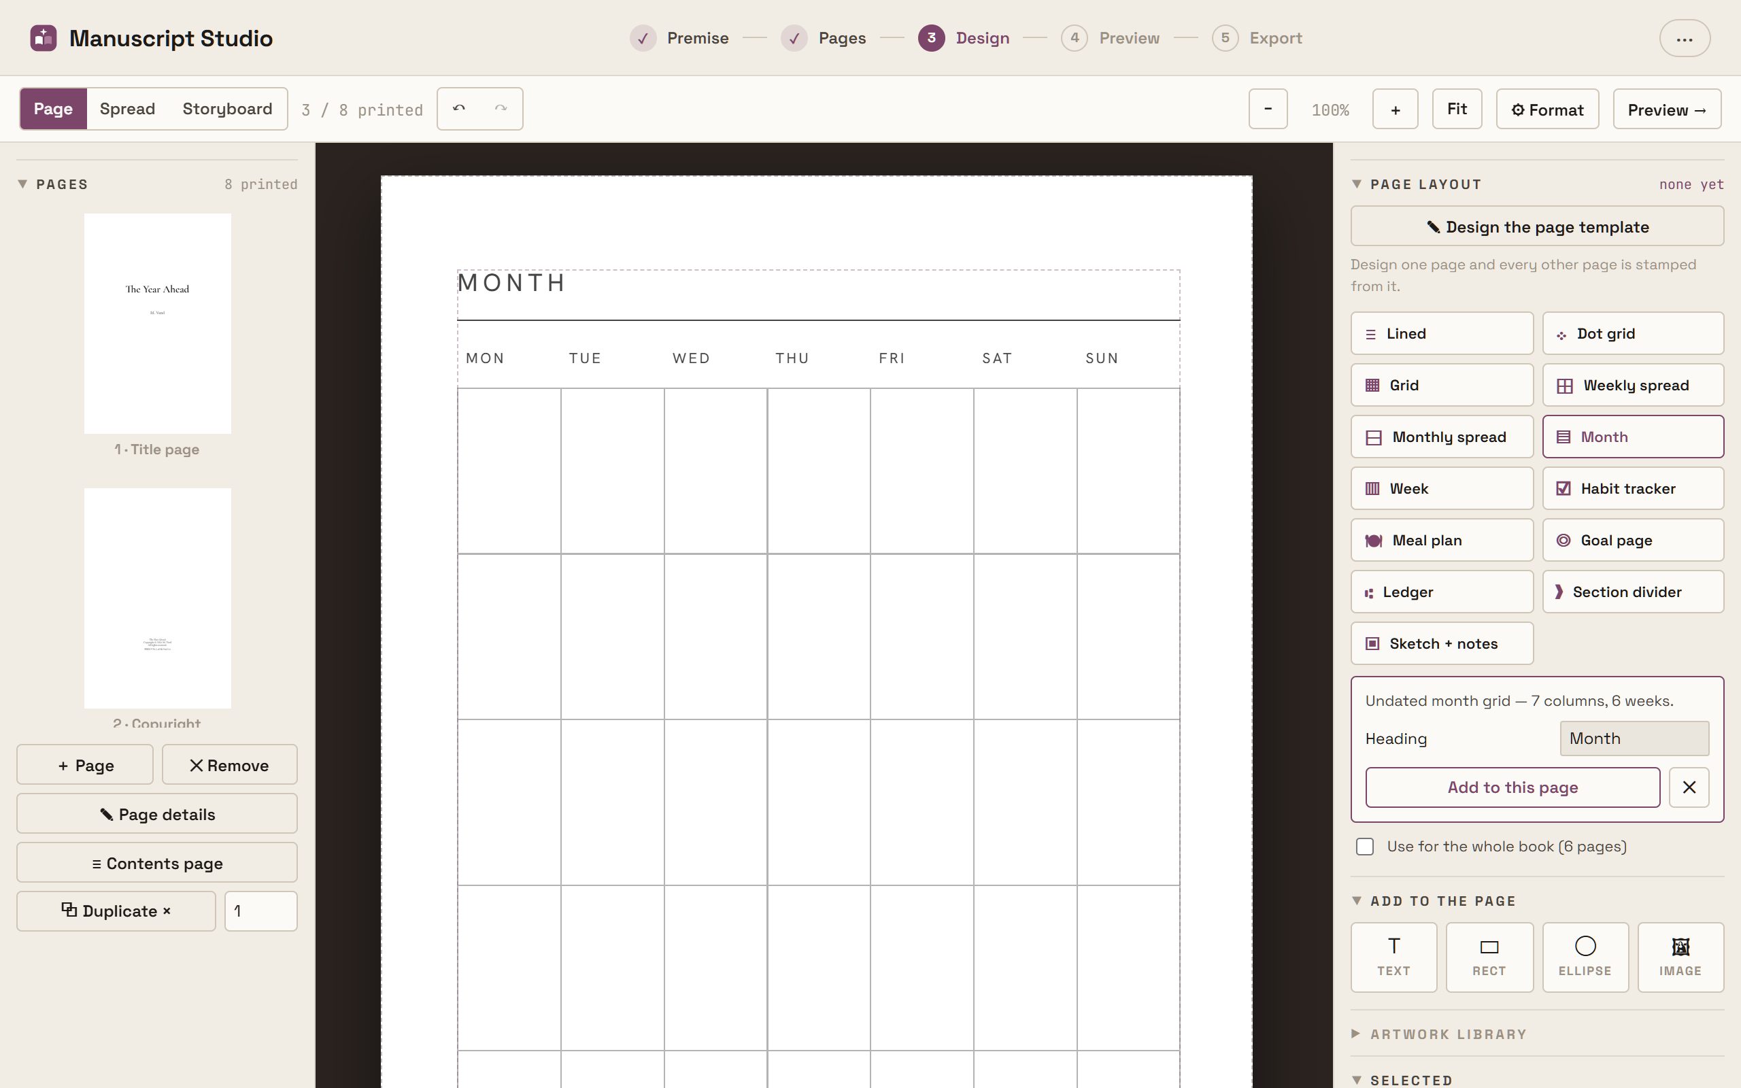Image resolution: width=1741 pixels, height=1088 pixels.
Task: Click the Duplicate × button
Action: (116, 911)
